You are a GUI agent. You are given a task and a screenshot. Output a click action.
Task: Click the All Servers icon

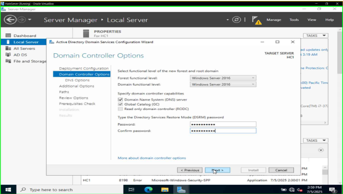click(x=8, y=48)
